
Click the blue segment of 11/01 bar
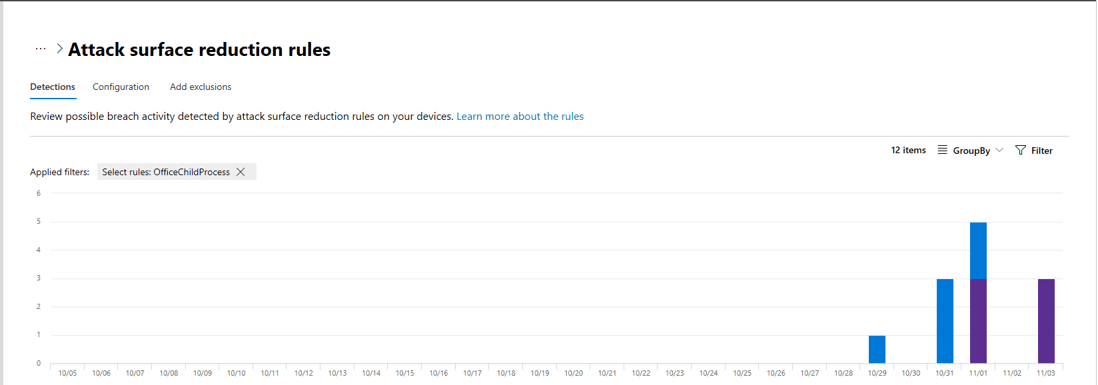tap(978, 250)
